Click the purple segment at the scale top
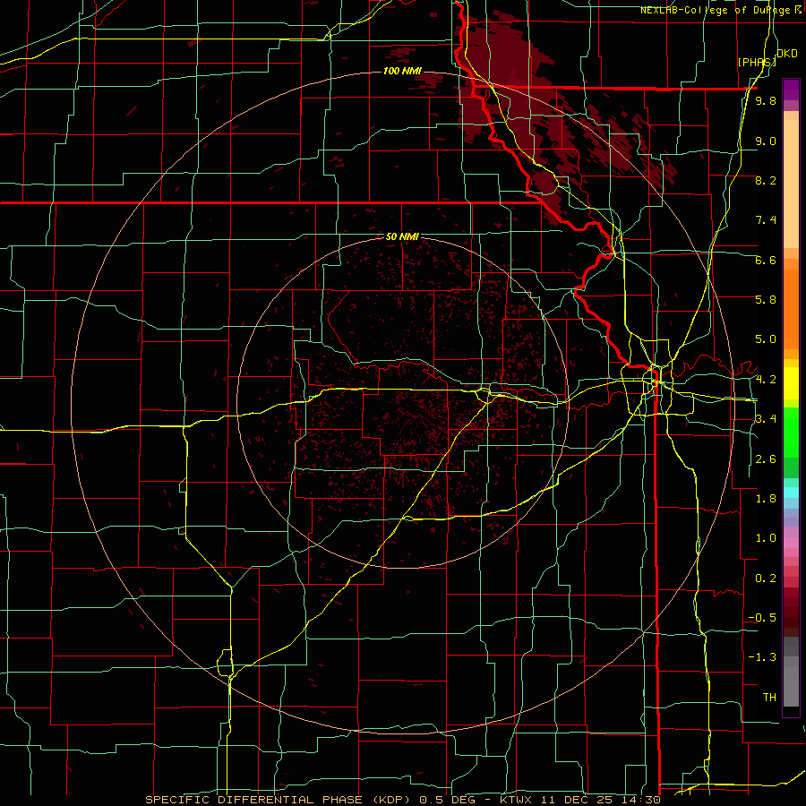 point(791,90)
